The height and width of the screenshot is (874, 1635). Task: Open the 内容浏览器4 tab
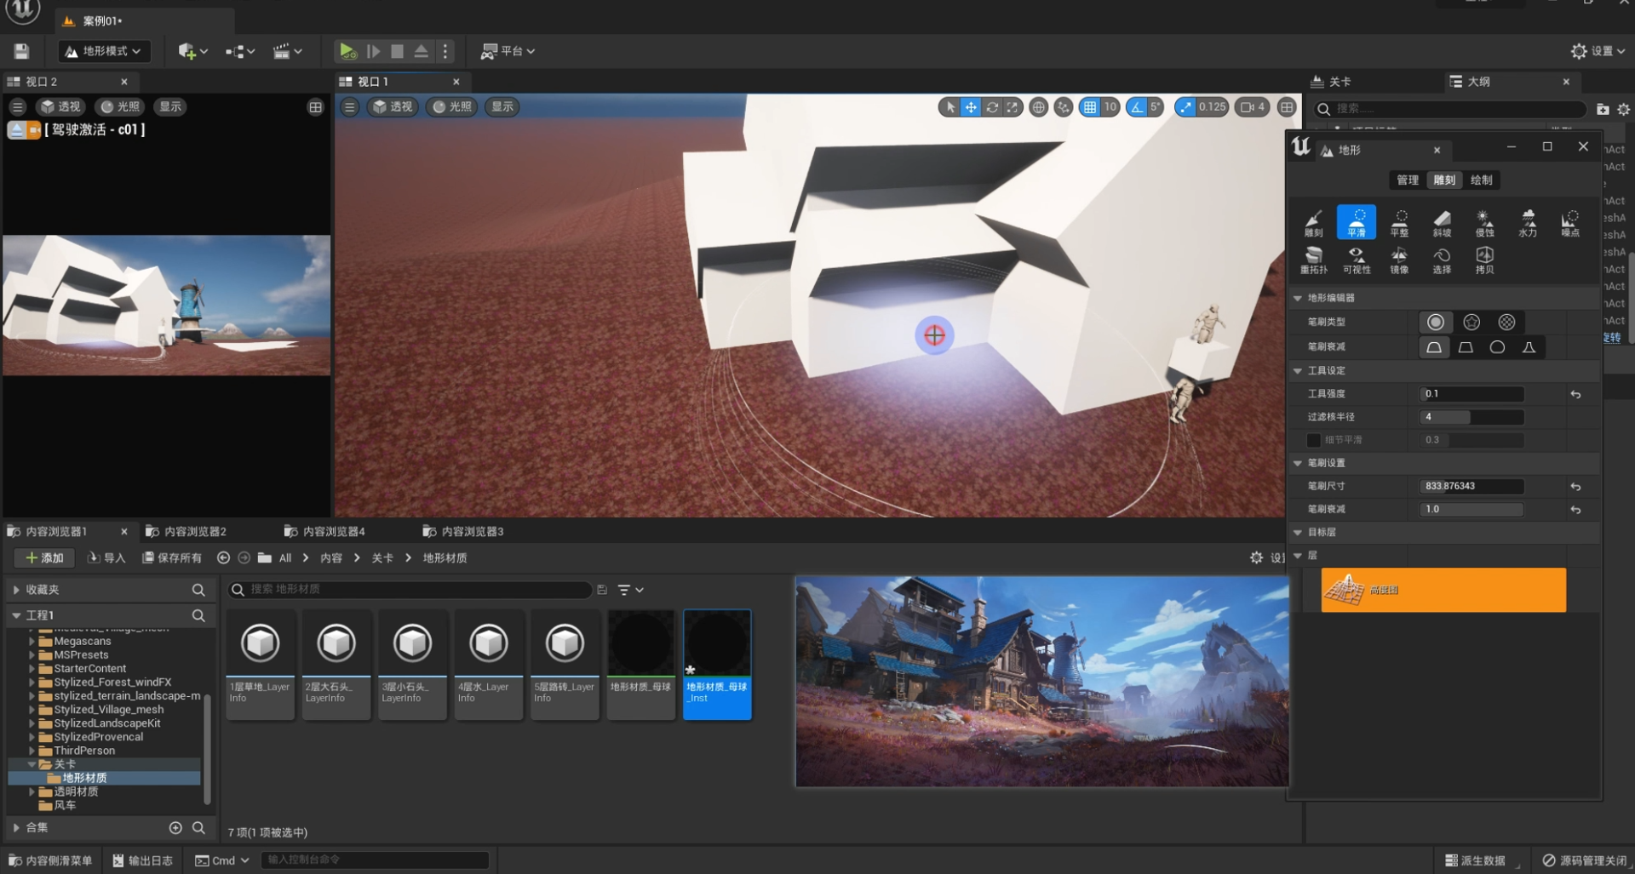[334, 532]
